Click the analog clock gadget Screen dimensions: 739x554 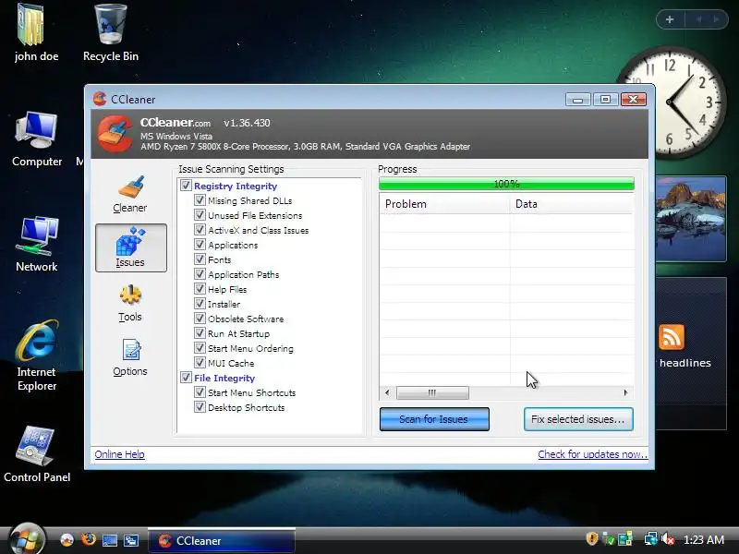(x=672, y=102)
